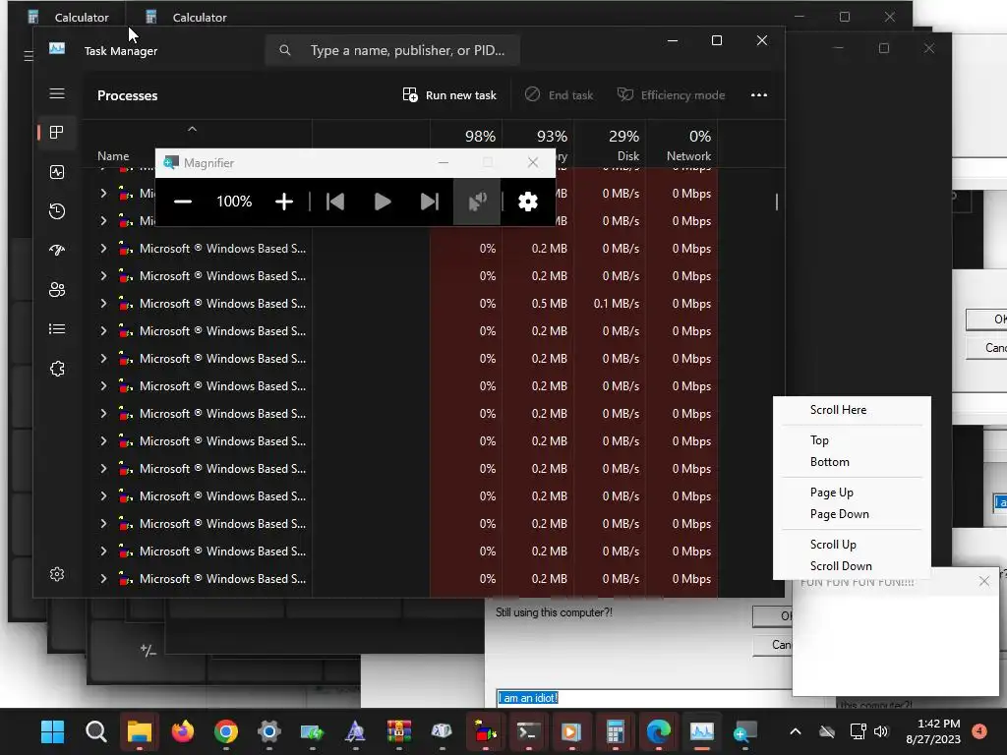Sort by Disk column showing 29%

(610, 145)
